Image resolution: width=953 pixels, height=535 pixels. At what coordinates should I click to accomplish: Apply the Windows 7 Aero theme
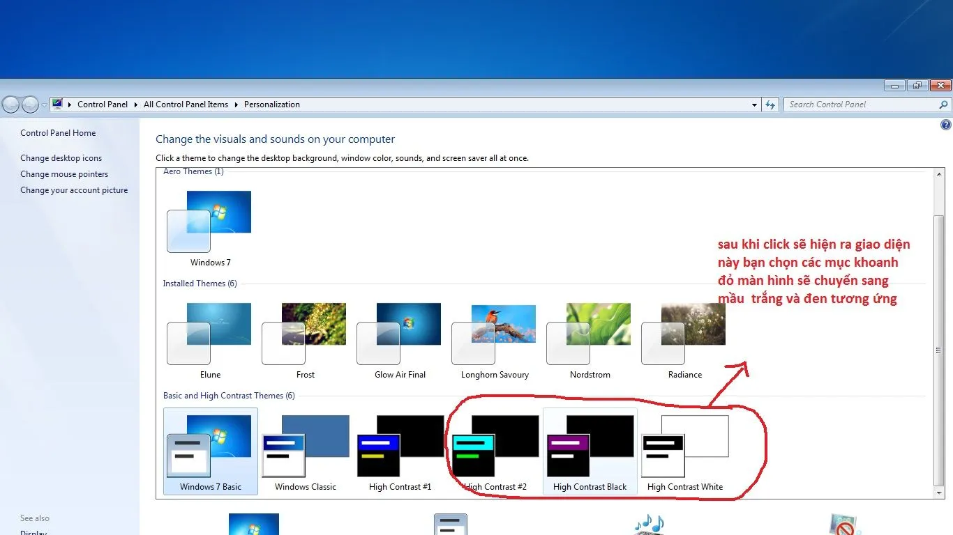click(x=210, y=228)
